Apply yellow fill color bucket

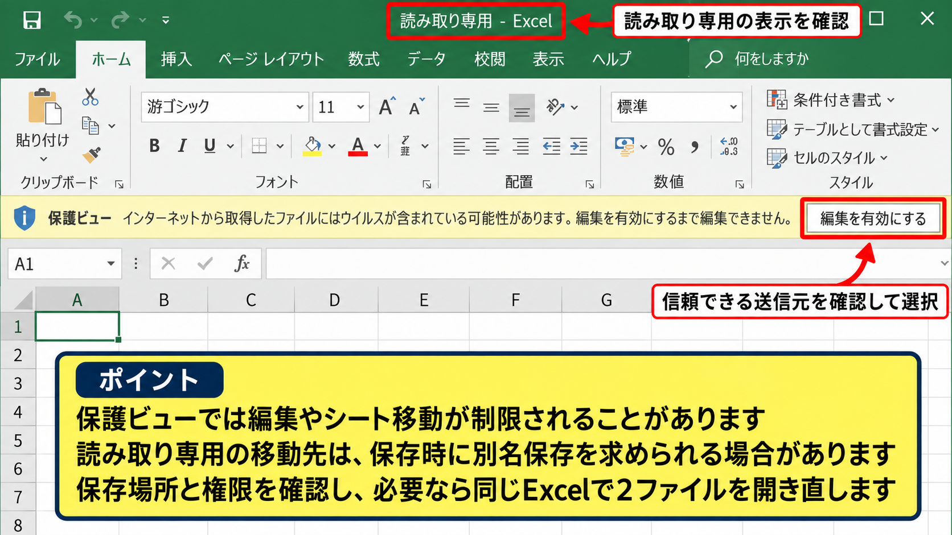312,146
